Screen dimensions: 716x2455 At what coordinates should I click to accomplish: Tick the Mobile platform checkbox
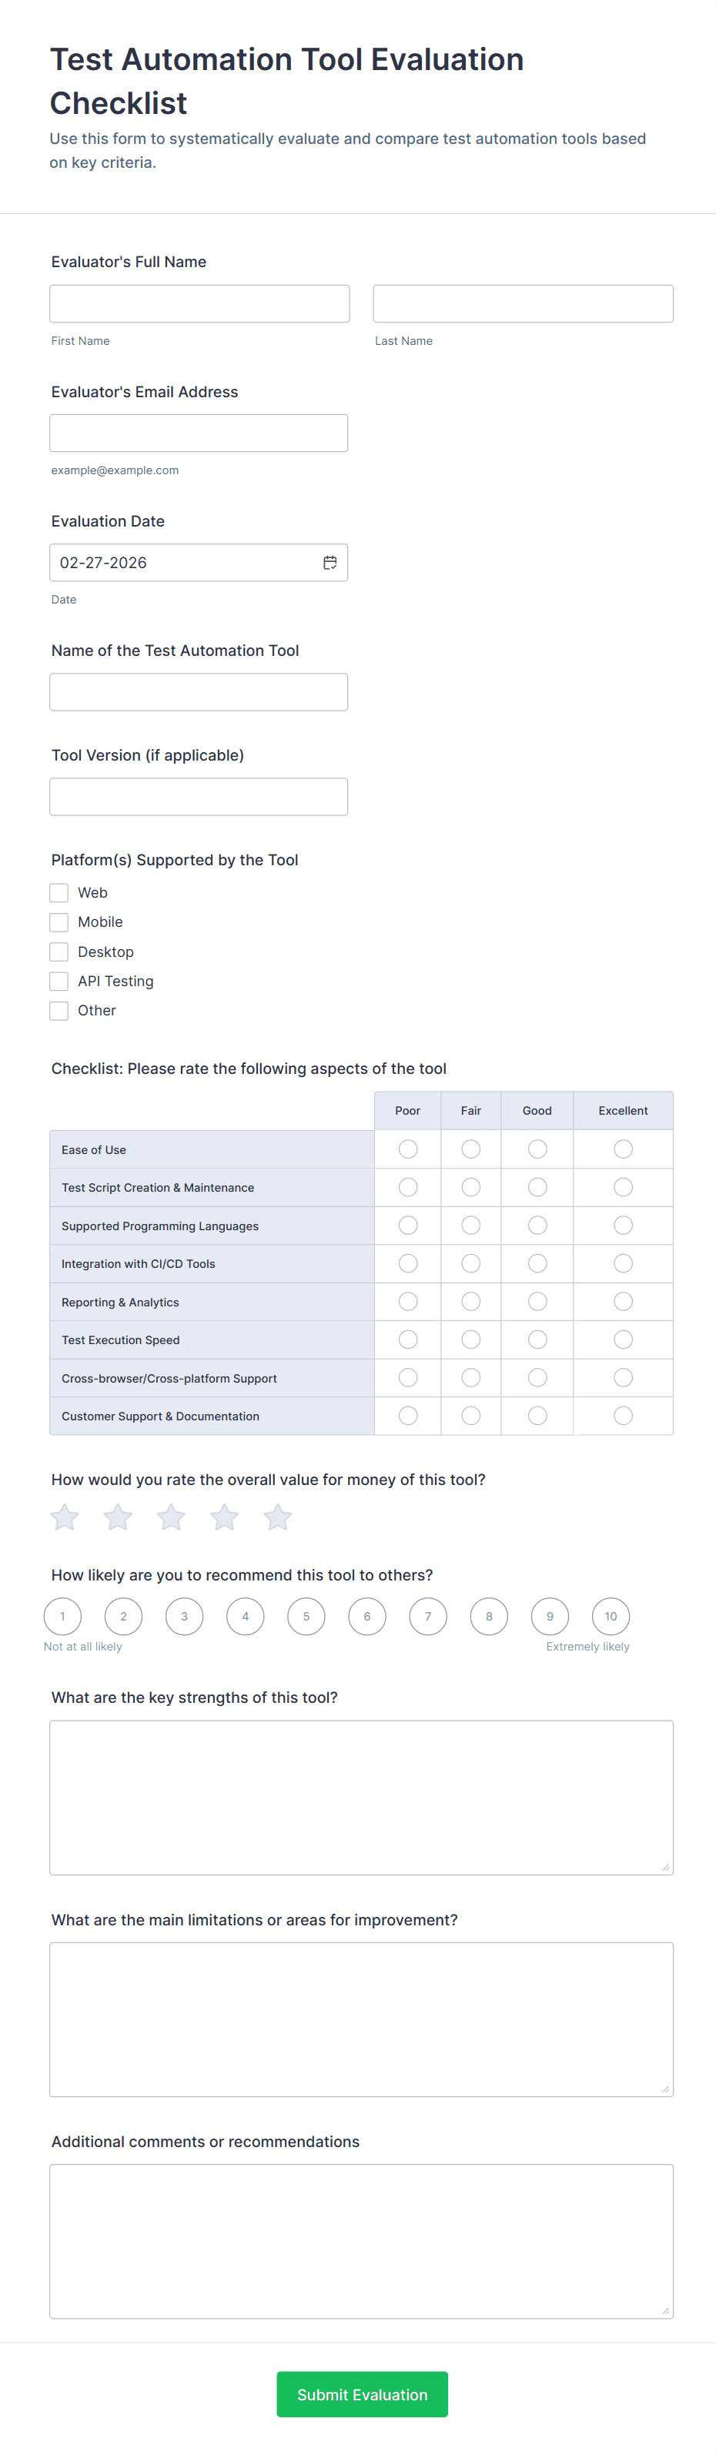[59, 922]
